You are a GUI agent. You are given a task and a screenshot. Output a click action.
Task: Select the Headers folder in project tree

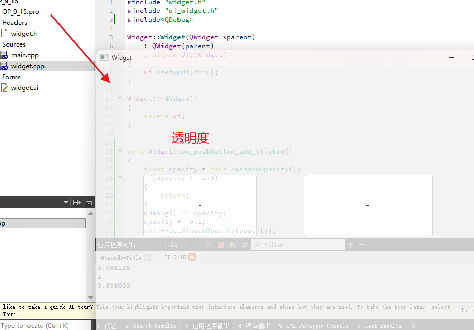coord(14,23)
